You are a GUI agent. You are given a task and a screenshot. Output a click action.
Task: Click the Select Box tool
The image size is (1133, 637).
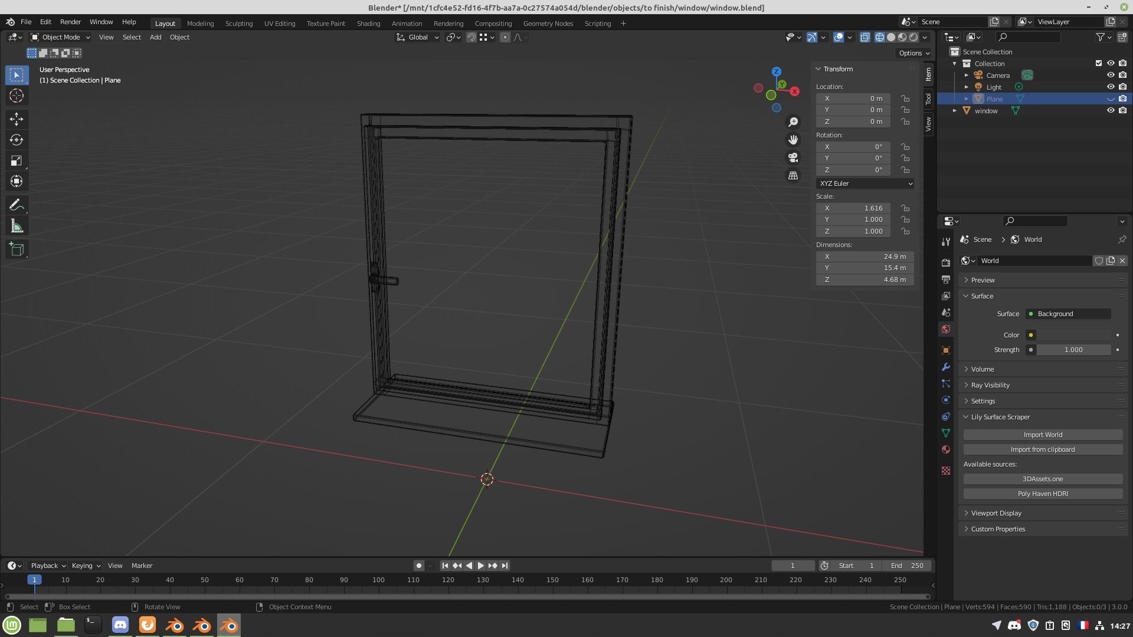17,75
